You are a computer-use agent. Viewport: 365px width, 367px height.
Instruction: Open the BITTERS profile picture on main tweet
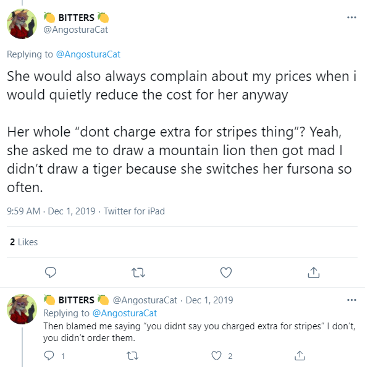22,23
